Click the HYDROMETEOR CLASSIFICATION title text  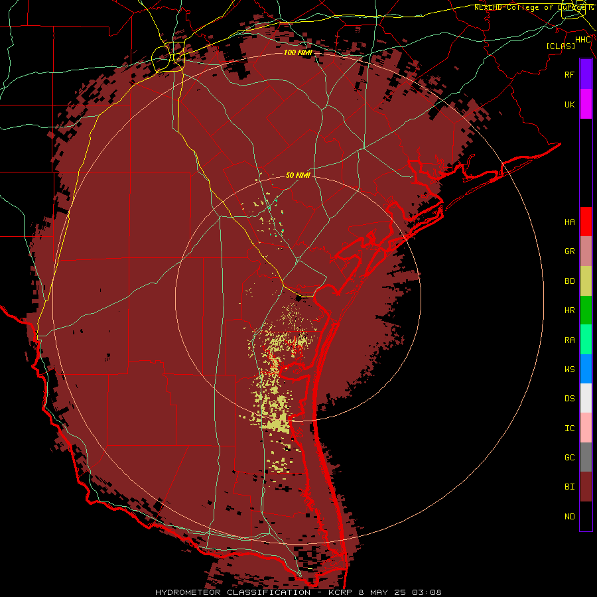pos(233,592)
